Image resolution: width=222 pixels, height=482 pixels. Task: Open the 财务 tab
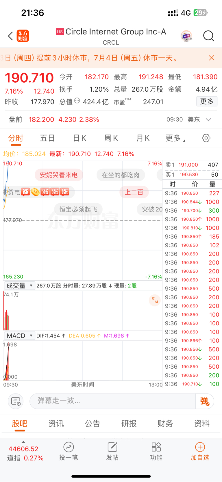click(x=165, y=424)
